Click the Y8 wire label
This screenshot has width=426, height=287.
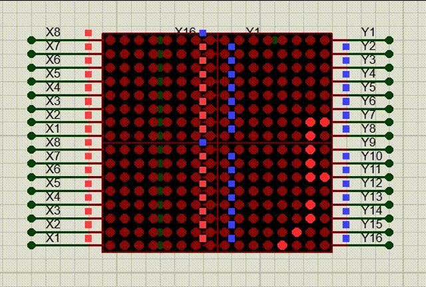[x=369, y=128]
